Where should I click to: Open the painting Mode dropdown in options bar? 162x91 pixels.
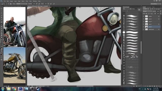[22, 4]
